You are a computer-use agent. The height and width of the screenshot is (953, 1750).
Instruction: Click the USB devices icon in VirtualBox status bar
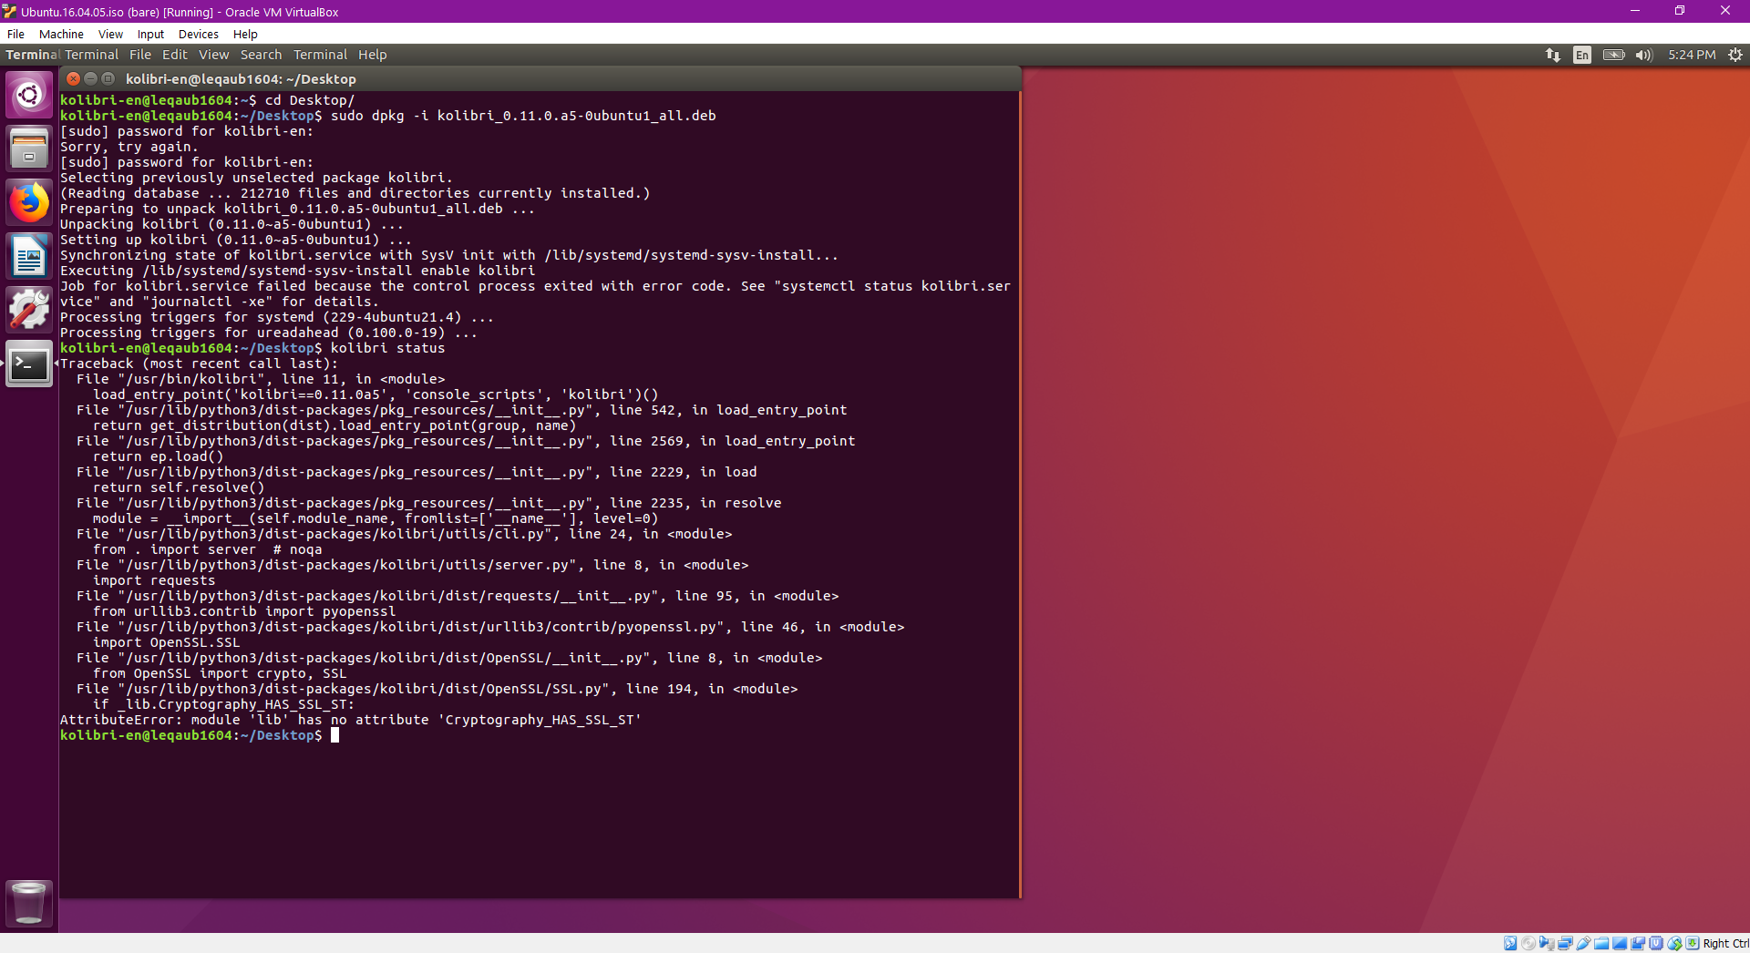(1584, 943)
